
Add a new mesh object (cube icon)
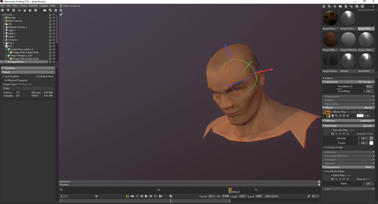3,11
